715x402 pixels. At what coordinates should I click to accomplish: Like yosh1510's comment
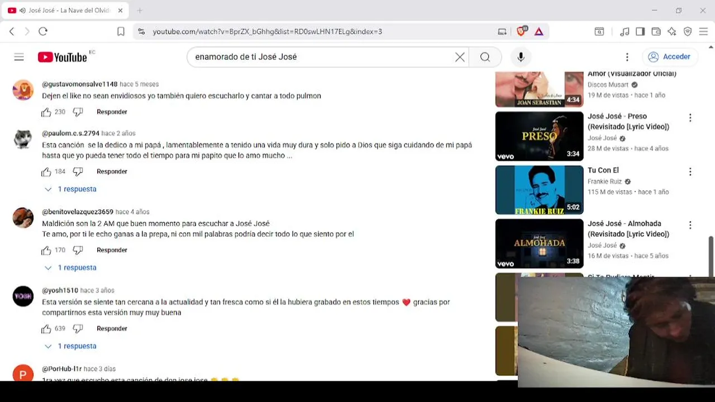click(x=46, y=329)
